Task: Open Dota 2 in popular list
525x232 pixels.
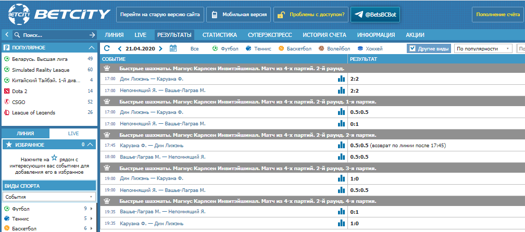Action: coord(20,91)
